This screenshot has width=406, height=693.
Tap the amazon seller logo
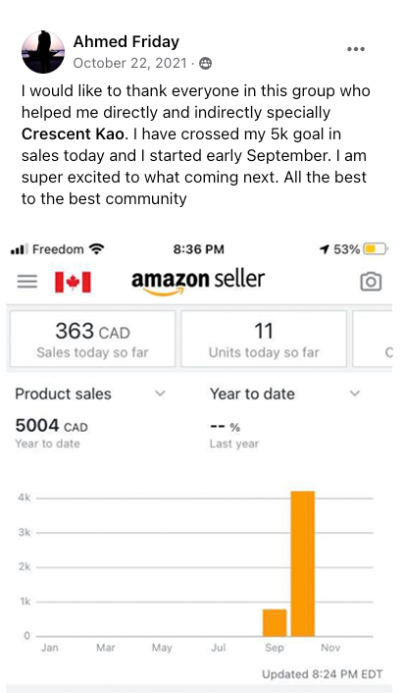point(198,282)
